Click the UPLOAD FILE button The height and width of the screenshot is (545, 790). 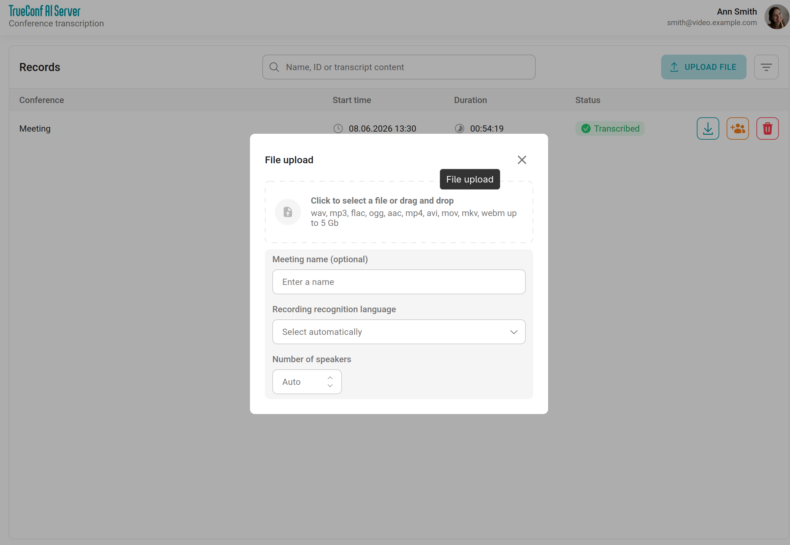click(x=703, y=67)
